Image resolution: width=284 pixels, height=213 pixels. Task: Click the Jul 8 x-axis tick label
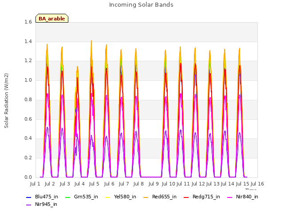point(138,184)
